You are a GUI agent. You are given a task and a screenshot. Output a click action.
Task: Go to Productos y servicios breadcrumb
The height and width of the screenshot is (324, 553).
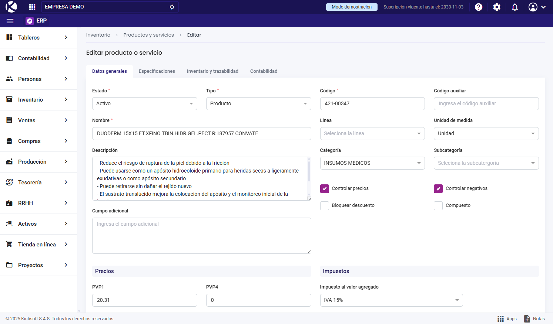pos(148,35)
